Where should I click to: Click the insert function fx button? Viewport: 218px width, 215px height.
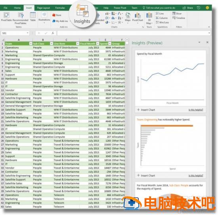(x=53, y=33)
